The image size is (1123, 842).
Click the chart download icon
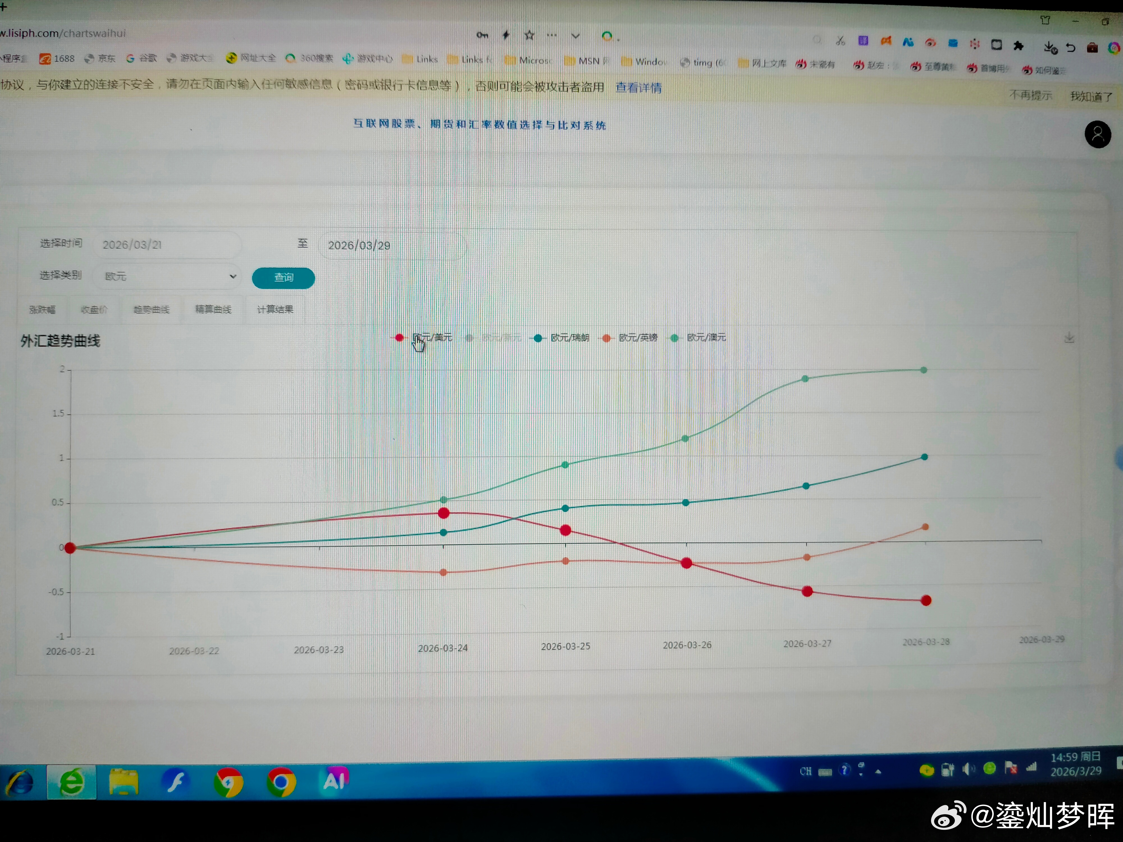tap(1069, 338)
